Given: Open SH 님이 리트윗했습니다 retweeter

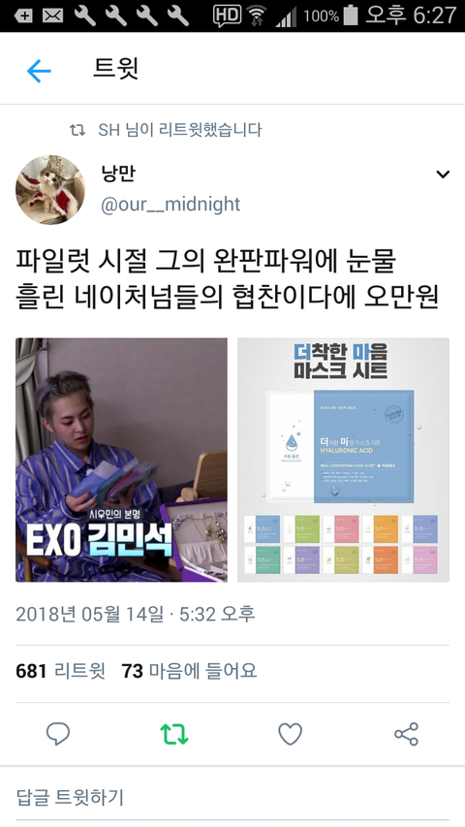Looking at the screenshot, I should point(180,130).
